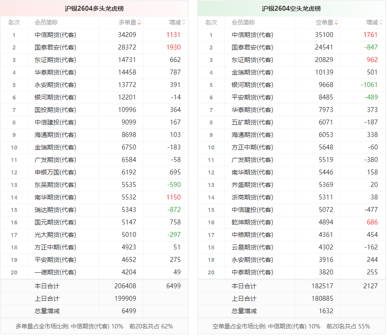Select 光大期货 change value -297
This screenshot has height=336, width=387.
coord(174,234)
